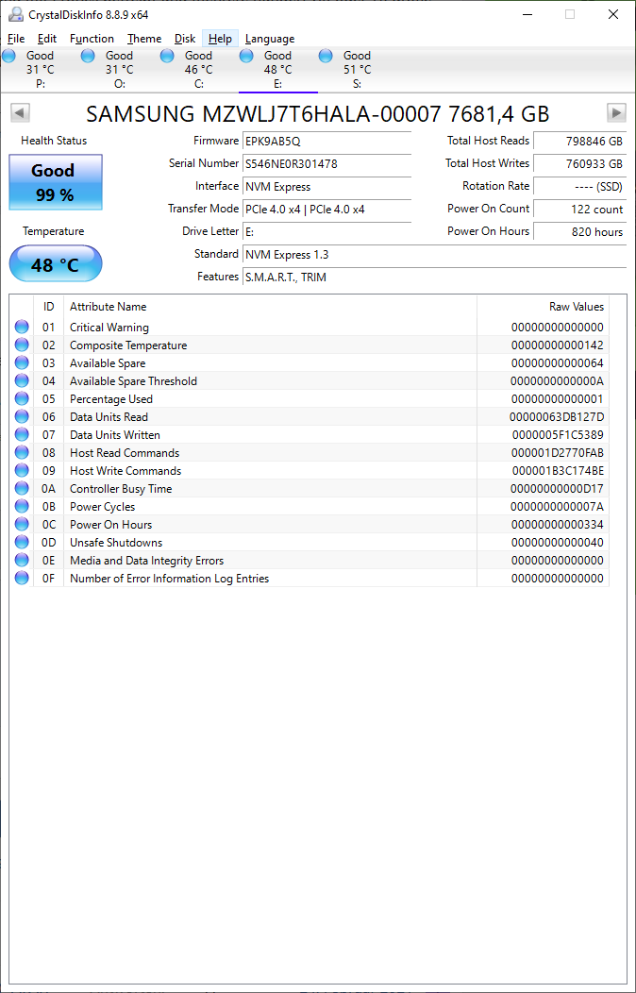Open the Language menu

pos(270,39)
